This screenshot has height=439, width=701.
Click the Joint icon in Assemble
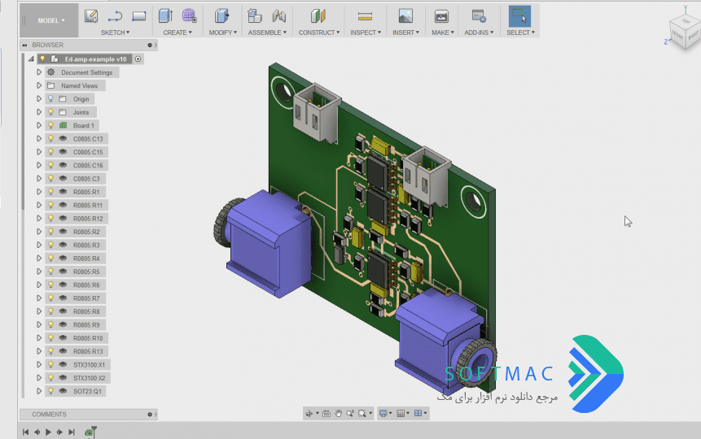[x=279, y=16]
